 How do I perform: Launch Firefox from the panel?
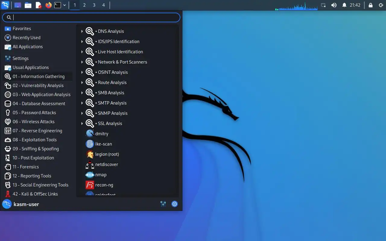[49, 5]
